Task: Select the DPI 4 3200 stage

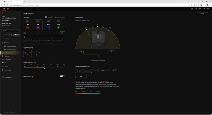Action: [x=58, y=25]
